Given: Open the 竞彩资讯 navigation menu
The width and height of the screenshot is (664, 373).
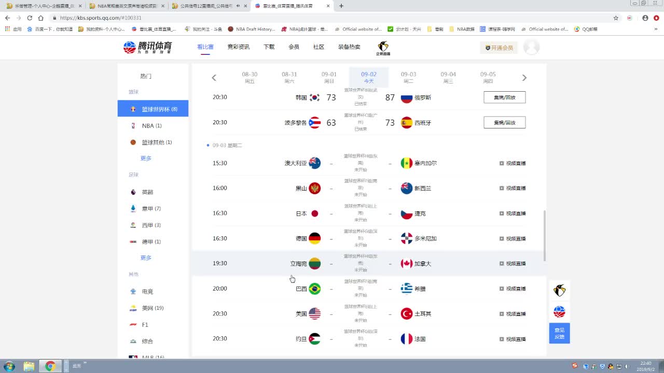Looking at the screenshot, I should [238, 47].
